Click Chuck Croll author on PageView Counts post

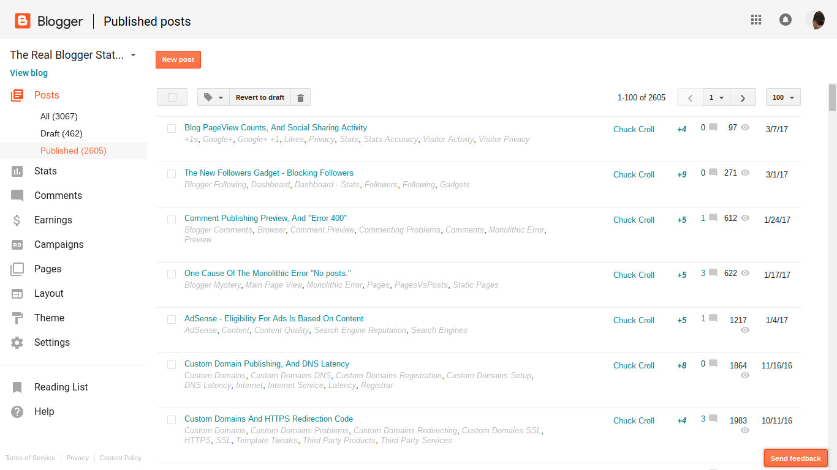(634, 129)
